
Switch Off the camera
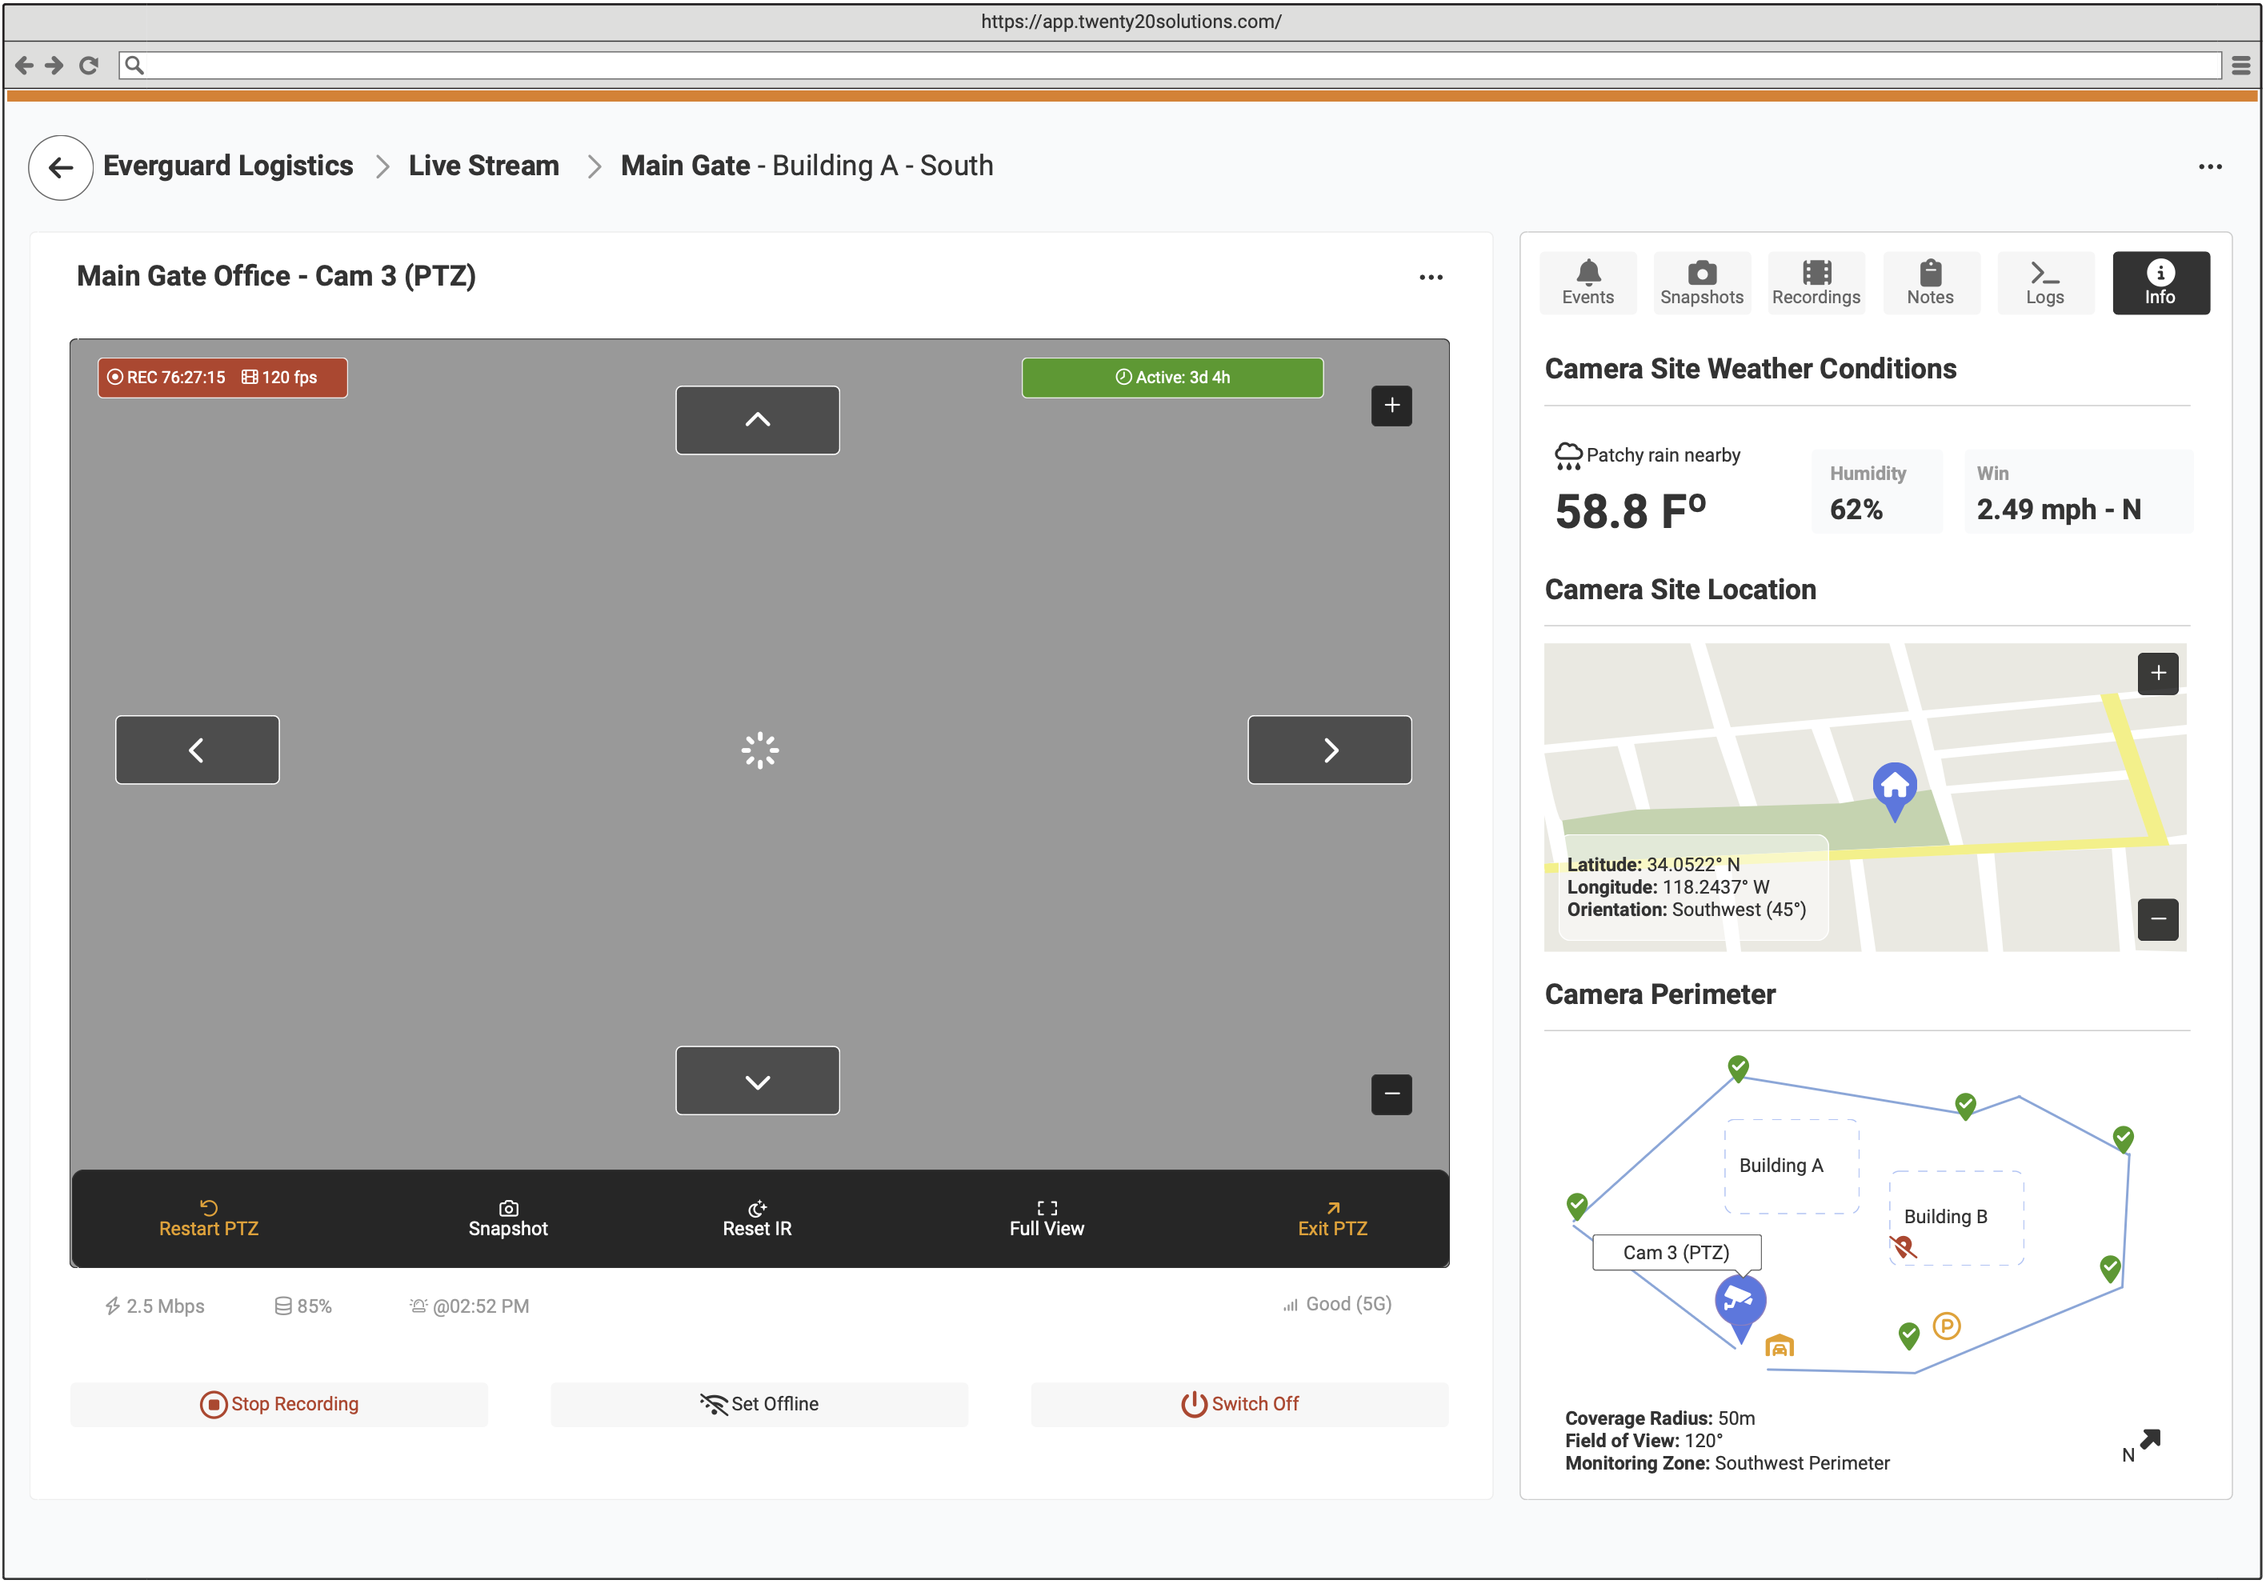1240,1403
